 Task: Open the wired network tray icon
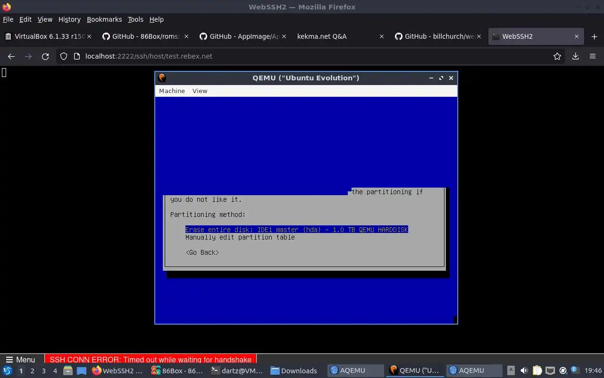tap(550, 371)
